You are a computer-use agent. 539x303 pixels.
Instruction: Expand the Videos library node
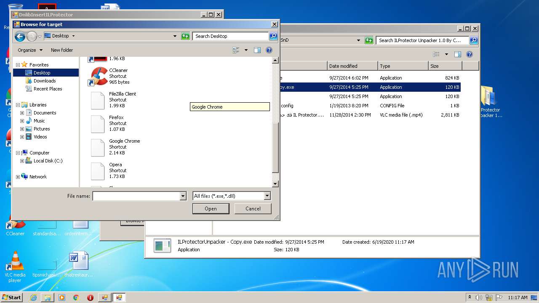point(22,137)
